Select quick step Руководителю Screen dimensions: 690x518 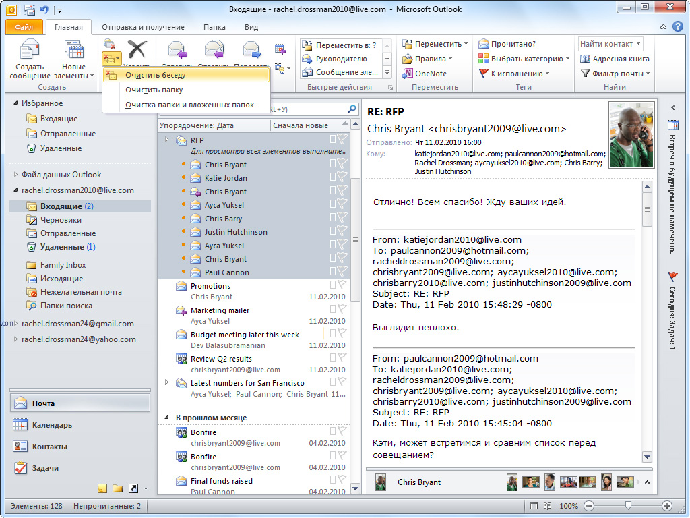pyautogui.click(x=341, y=59)
